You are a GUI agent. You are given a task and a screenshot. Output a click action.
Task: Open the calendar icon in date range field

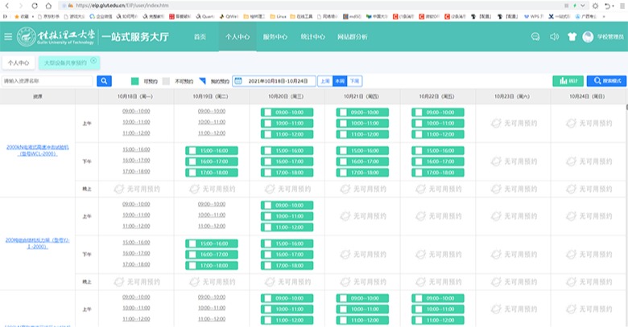[239, 81]
